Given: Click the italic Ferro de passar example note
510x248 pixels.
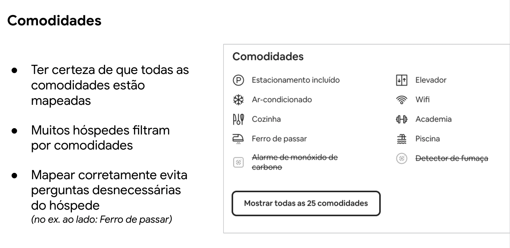Looking at the screenshot, I should [101, 219].
